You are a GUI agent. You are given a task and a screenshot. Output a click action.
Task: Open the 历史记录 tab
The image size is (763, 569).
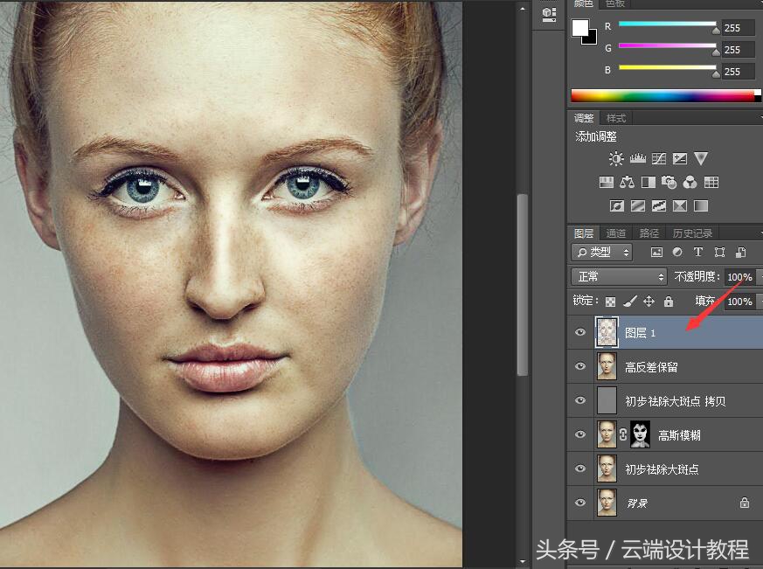tap(692, 233)
